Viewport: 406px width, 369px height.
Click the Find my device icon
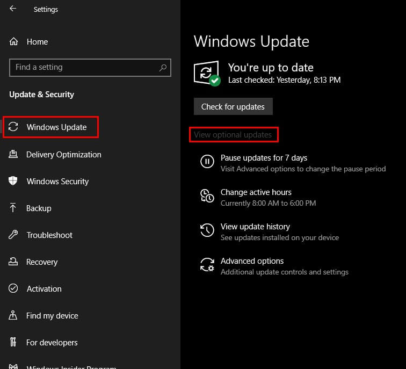(x=13, y=315)
